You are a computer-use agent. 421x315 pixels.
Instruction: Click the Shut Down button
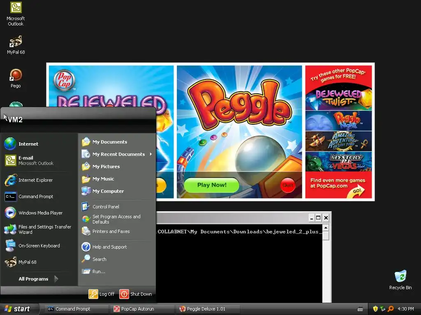pyautogui.click(x=136, y=294)
